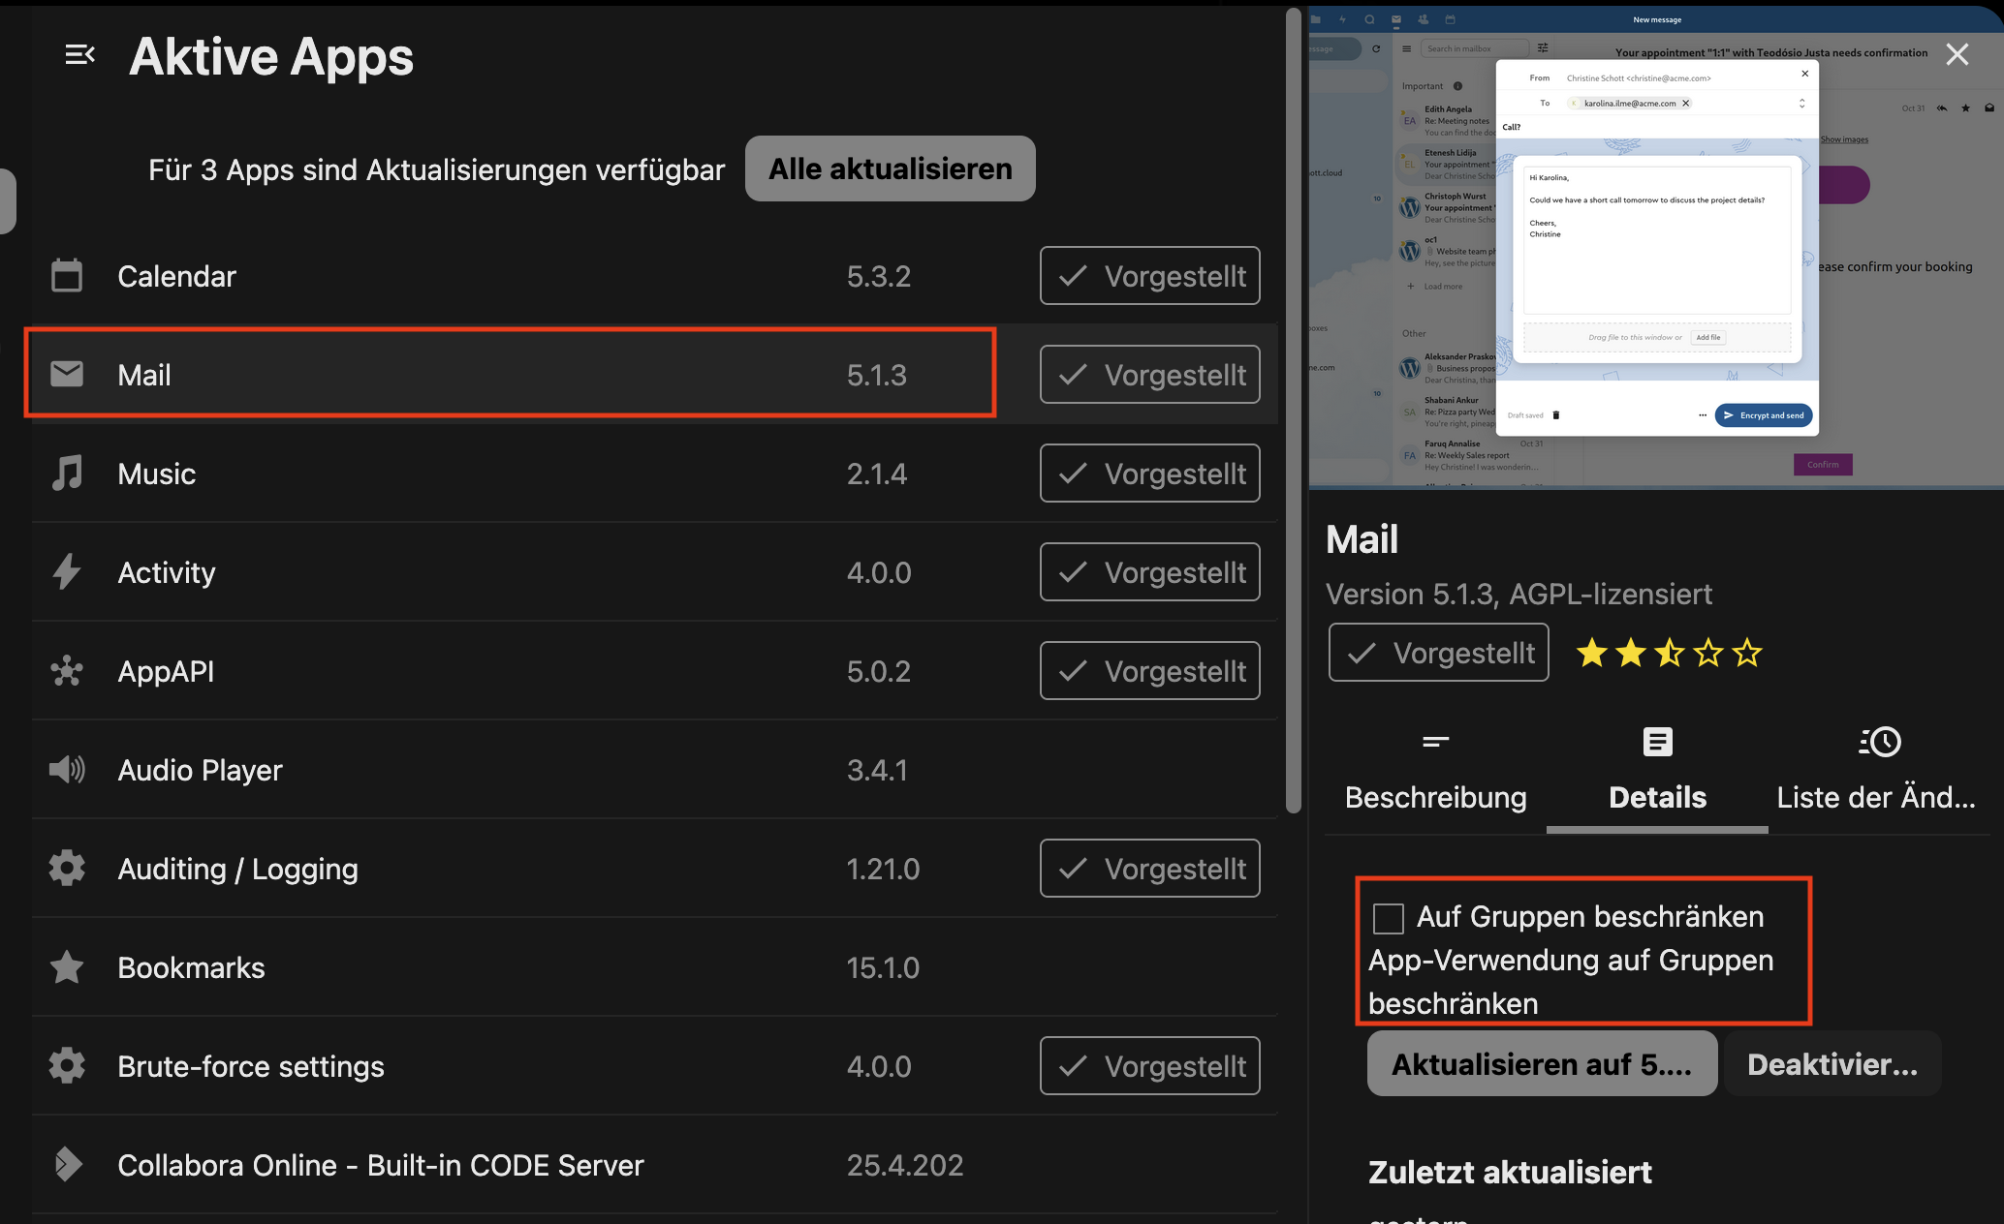
Task: Click the Deaktivieren button for Mail
Action: tap(1832, 1064)
